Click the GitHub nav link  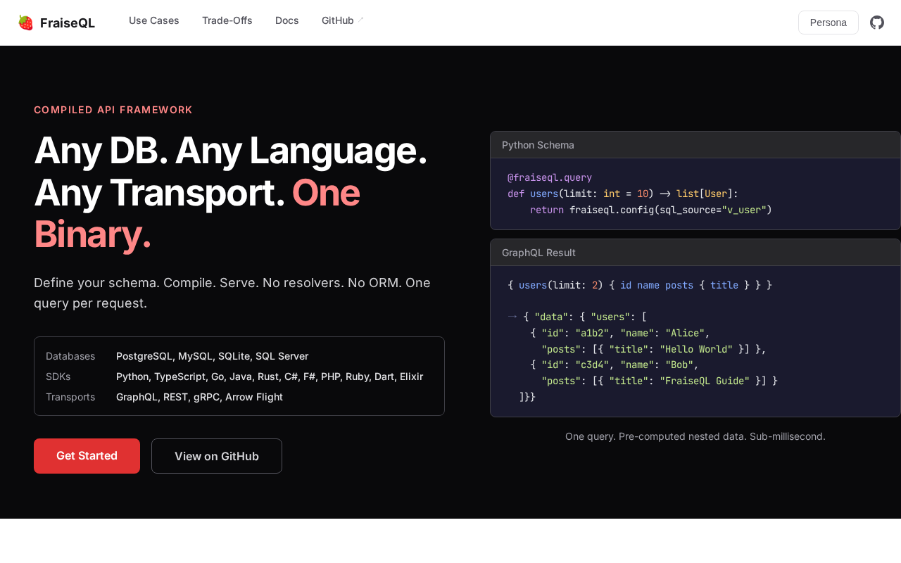coord(338,20)
